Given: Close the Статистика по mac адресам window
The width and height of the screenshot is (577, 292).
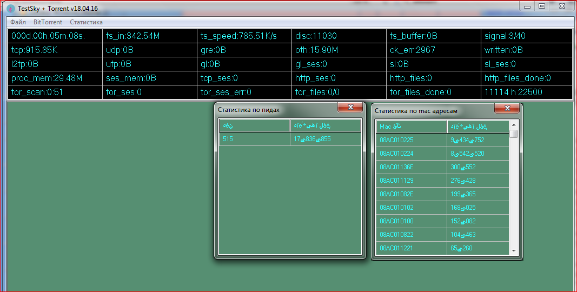Looking at the screenshot, I should (507, 109).
